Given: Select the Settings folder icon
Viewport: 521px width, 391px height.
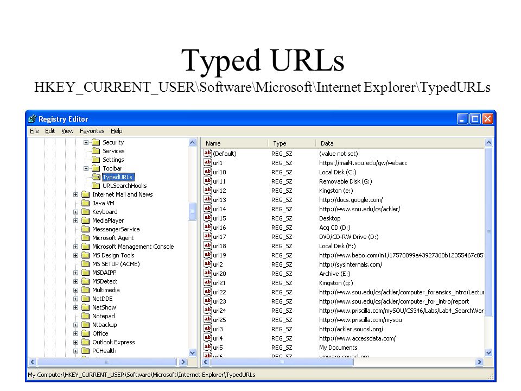Looking at the screenshot, I should click(x=96, y=160).
